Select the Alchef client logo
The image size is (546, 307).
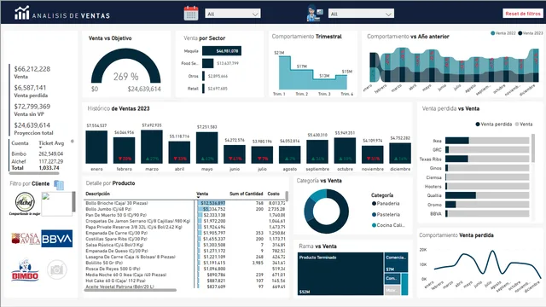coord(25,203)
